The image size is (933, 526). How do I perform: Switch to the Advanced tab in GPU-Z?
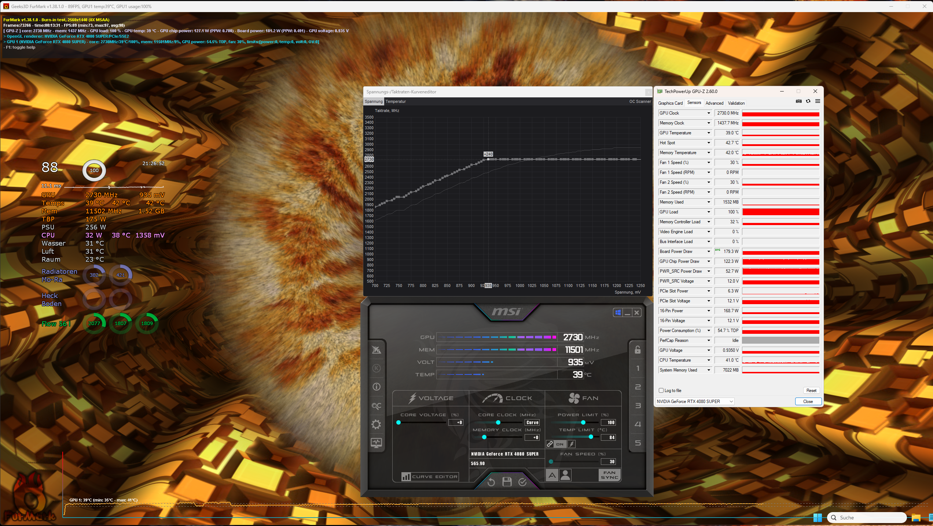[714, 103]
